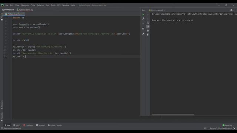Screen dimensions: 237x133
Task: Open the Run menu
Action: pos(47,5)
